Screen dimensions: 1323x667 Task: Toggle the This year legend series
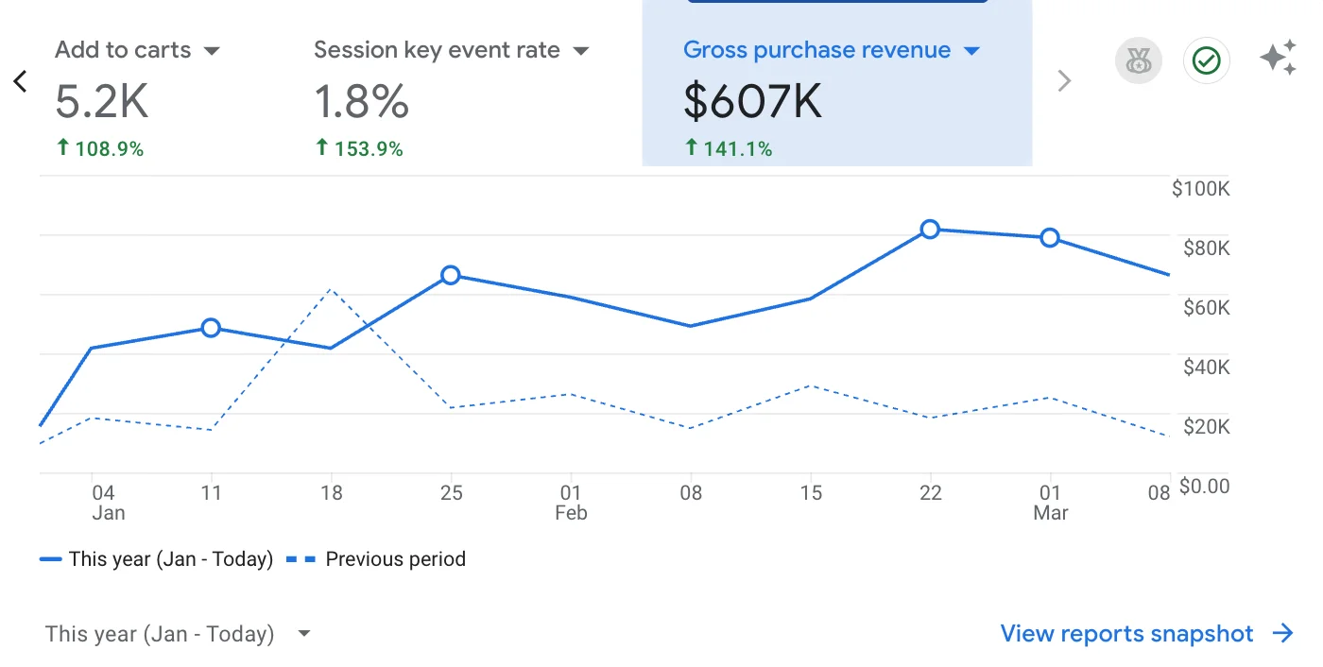click(156, 558)
